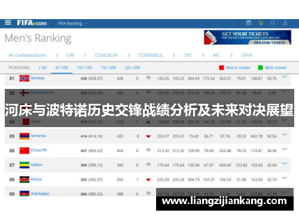
Task: Click the Kenya flag icon
Action: tap(25, 180)
